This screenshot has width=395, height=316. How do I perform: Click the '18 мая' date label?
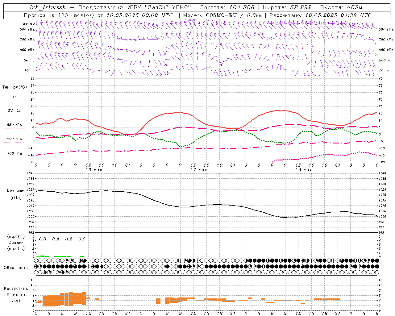[303, 170]
